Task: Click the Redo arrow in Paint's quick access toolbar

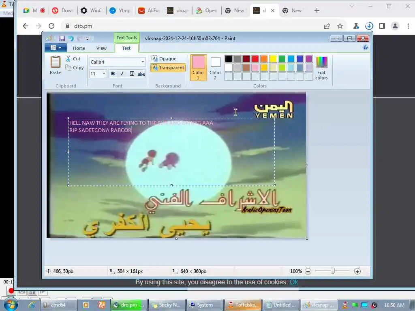Action: (79, 38)
